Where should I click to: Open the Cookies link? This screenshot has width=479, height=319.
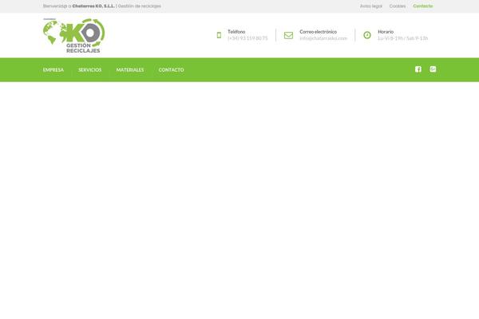click(398, 6)
